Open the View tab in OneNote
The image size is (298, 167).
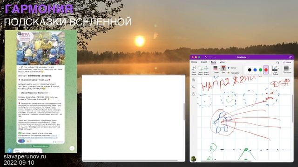[x=222, y=62]
